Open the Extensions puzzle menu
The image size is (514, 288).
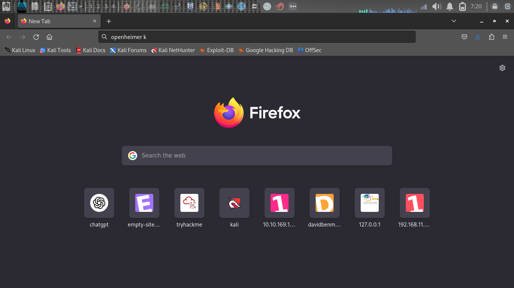[491, 37]
